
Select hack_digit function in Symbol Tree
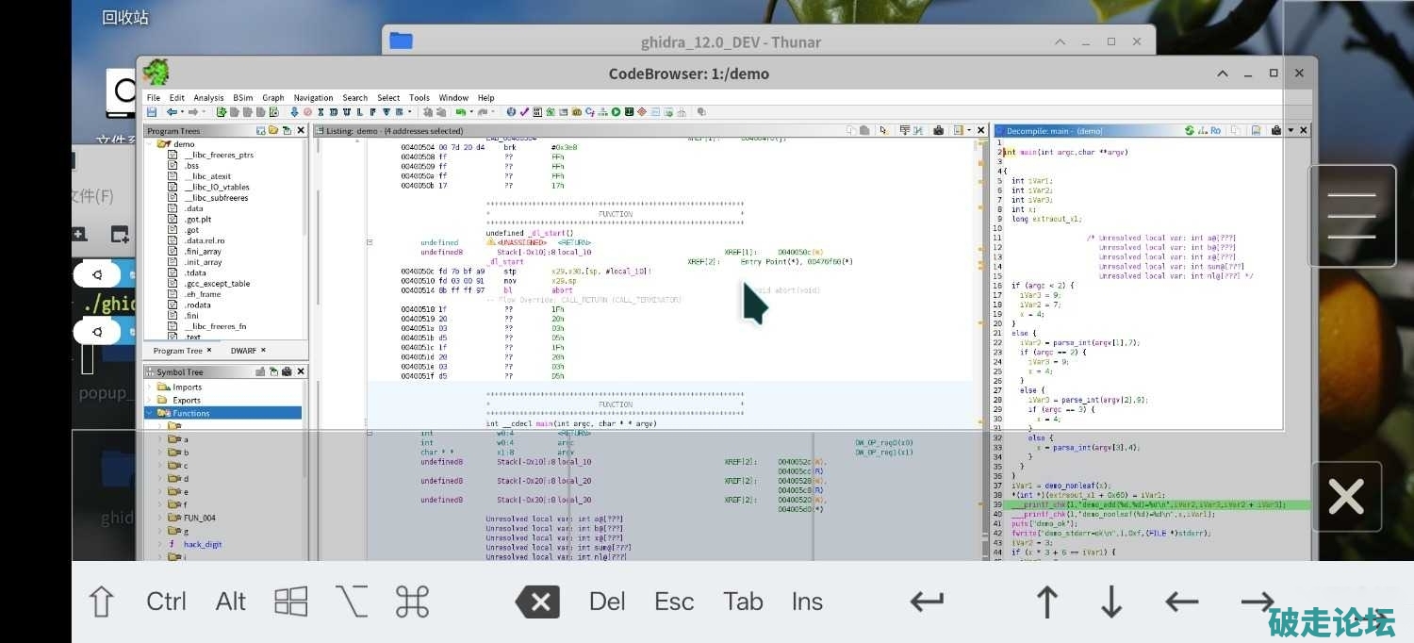point(202,544)
